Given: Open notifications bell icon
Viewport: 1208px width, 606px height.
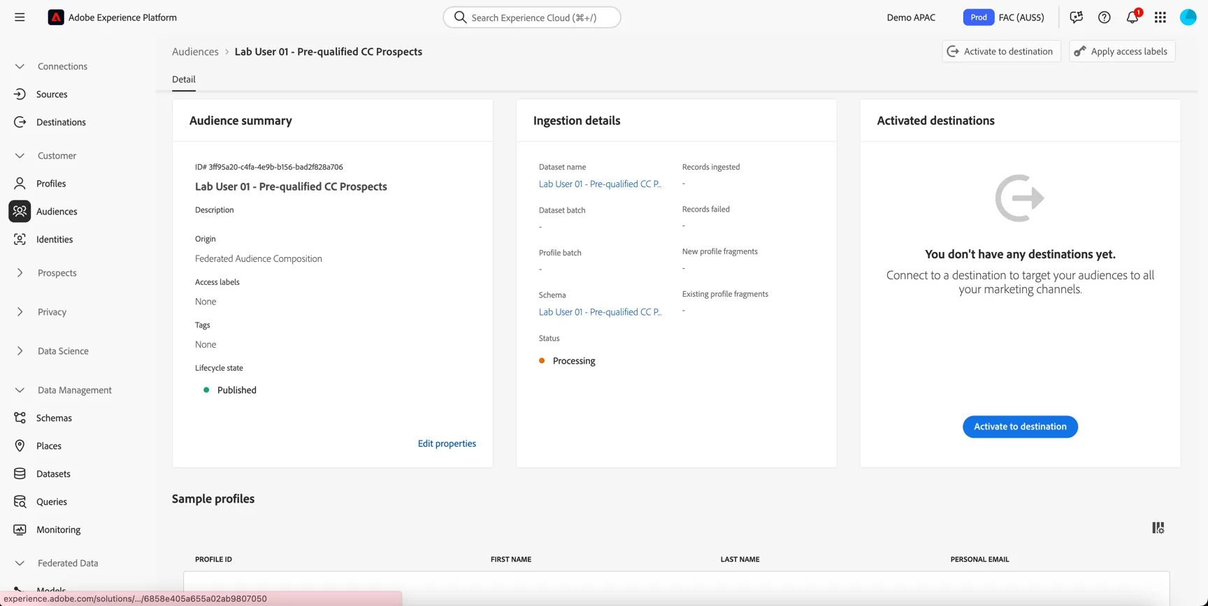Looking at the screenshot, I should pyautogui.click(x=1132, y=17).
